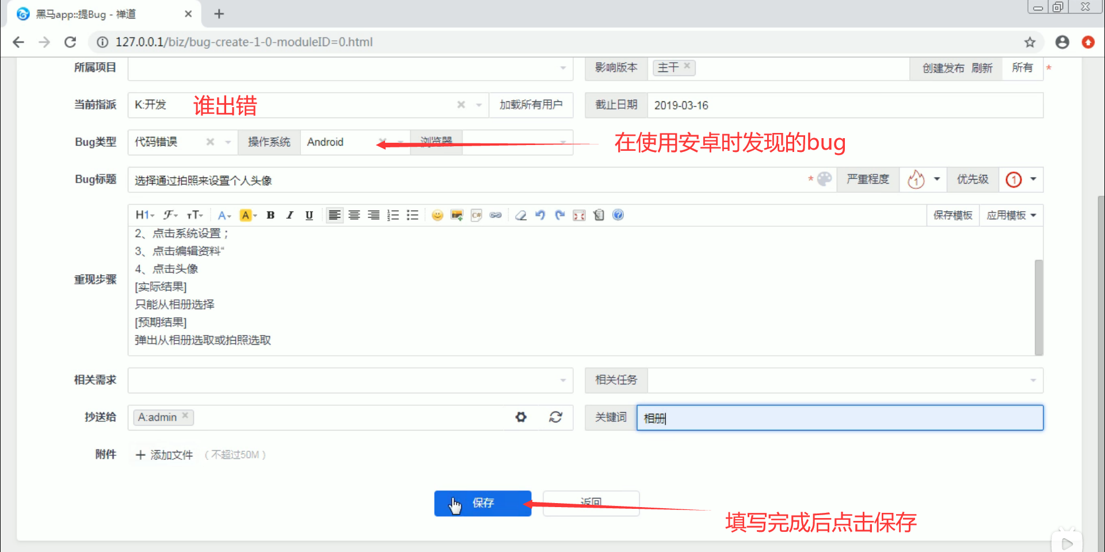1105x552 pixels.
Task: Click the steps editor scrollbar
Action: (x=1038, y=307)
